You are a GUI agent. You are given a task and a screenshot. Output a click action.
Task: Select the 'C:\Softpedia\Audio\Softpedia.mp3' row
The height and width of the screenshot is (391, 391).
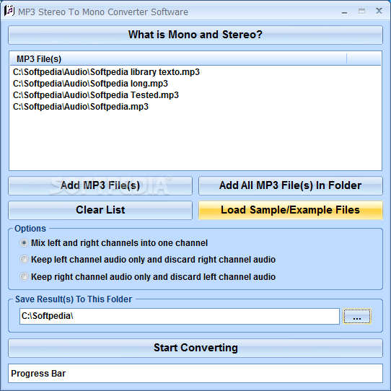(81, 107)
